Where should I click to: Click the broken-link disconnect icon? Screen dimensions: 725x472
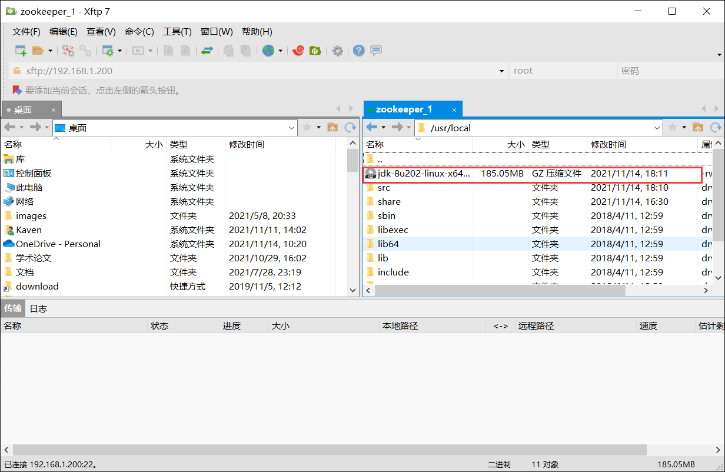click(68, 51)
